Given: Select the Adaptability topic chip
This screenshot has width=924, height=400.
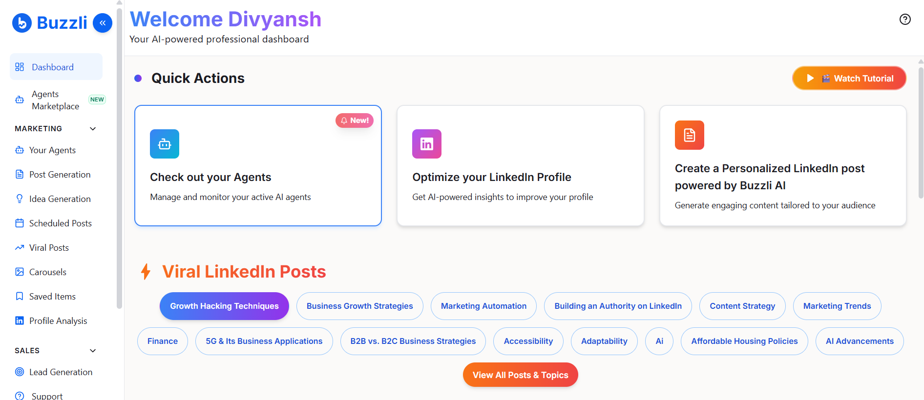Looking at the screenshot, I should pos(604,341).
